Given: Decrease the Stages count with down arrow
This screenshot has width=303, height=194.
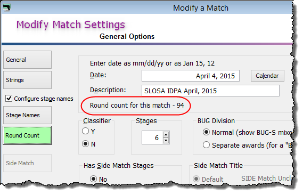Looking at the screenshot, I should click(166, 140).
